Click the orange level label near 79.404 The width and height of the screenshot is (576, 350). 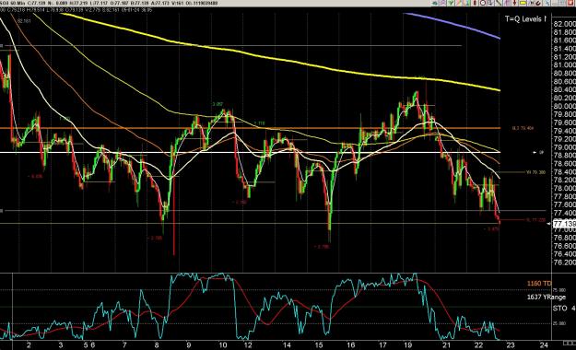pyautogui.click(x=523, y=128)
